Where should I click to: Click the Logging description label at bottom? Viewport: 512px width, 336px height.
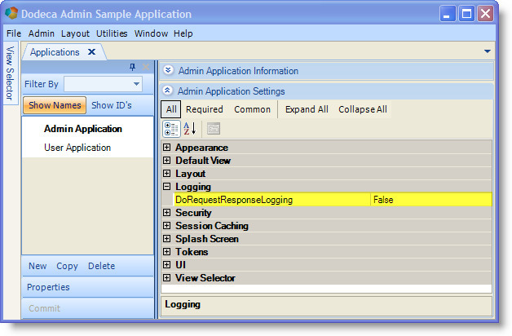[183, 304]
